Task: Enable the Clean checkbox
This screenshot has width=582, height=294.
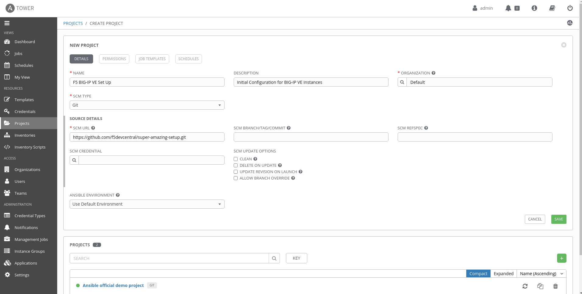Action: (x=235, y=159)
